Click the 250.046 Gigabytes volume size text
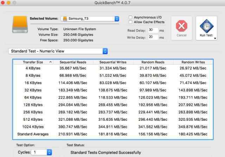The width and height of the screenshot is (225, 157). tap(78, 34)
